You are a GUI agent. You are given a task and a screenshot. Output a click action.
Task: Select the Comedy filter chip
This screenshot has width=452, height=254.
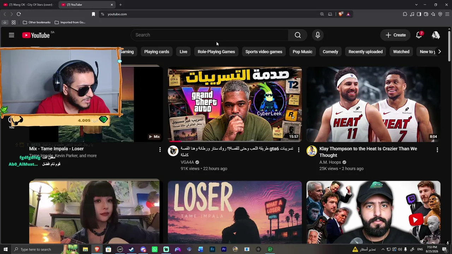(x=331, y=52)
